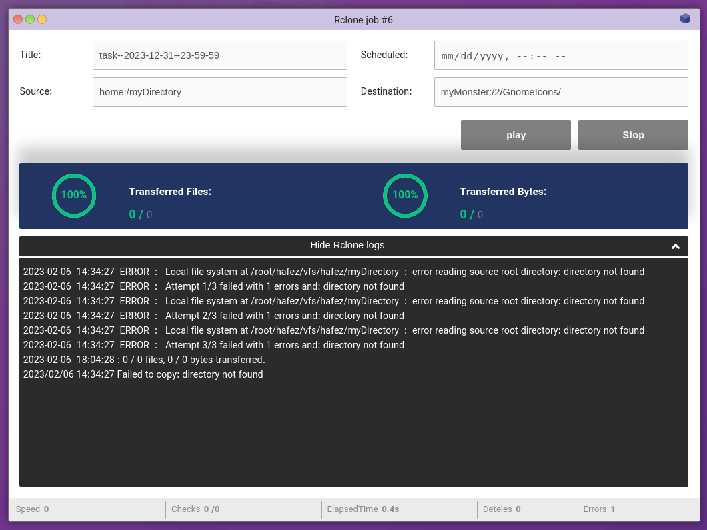Click the "Failed to copy" log line
The image size is (707, 530).
click(x=143, y=374)
